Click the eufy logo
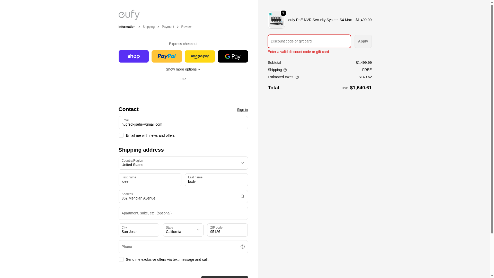This screenshot has width=494, height=278. click(129, 15)
